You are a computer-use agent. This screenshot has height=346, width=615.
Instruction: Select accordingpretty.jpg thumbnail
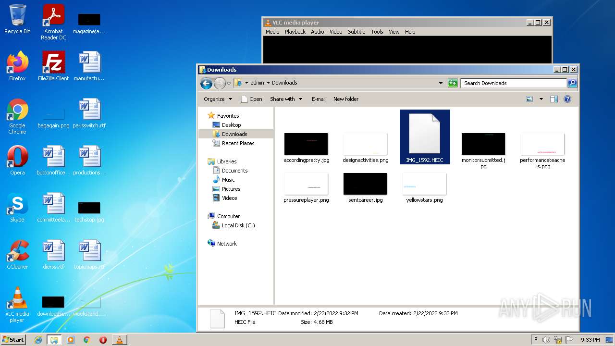(x=306, y=148)
